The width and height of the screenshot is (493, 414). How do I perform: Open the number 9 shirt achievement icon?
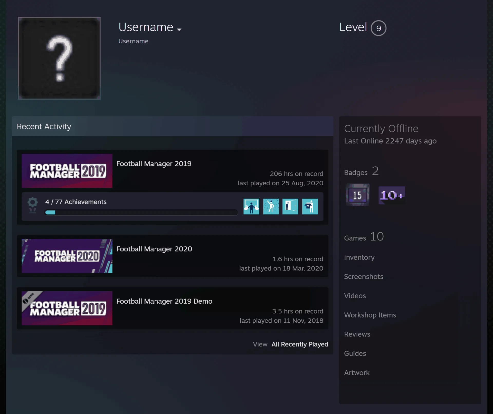[310, 206]
